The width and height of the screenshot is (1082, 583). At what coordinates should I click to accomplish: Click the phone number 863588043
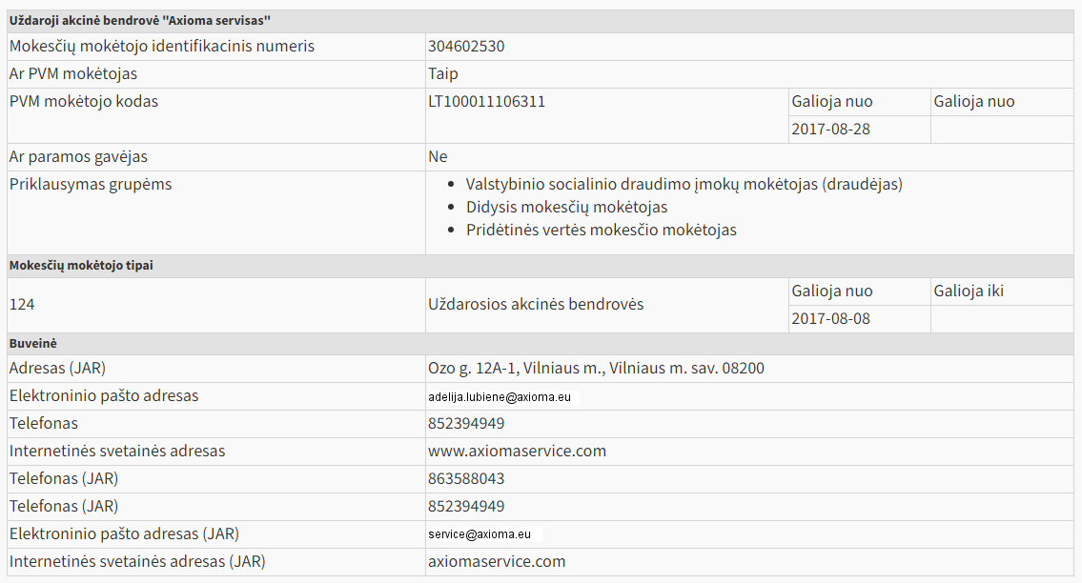tap(466, 479)
